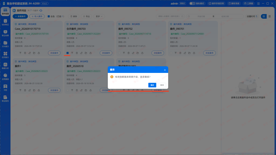Click the edit pencil icon on 案件_090701 card
Image resolution: width=276 pixels, height=155 pixels.
tap(185, 53)
